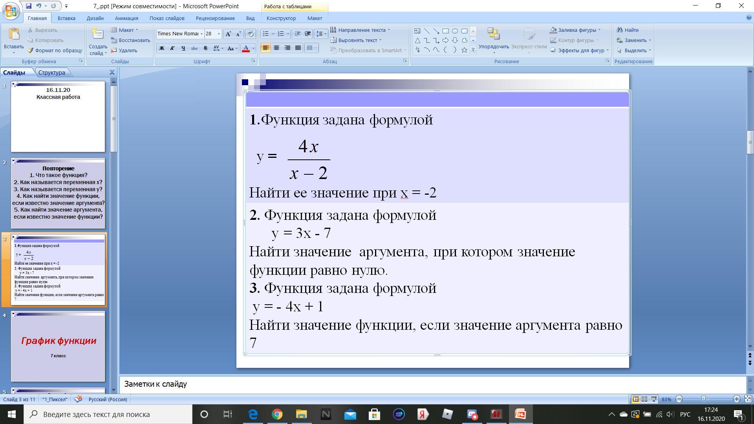This screenshot has width=754, height=424.
Task: Open the Вставка ribbon tab
Action: coord(66,18)
